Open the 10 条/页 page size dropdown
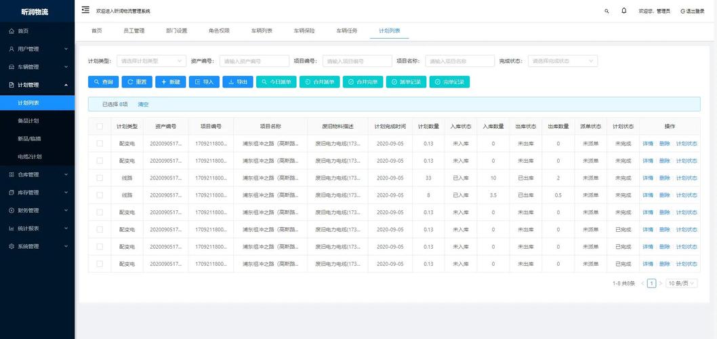 [x=681, y=283]
